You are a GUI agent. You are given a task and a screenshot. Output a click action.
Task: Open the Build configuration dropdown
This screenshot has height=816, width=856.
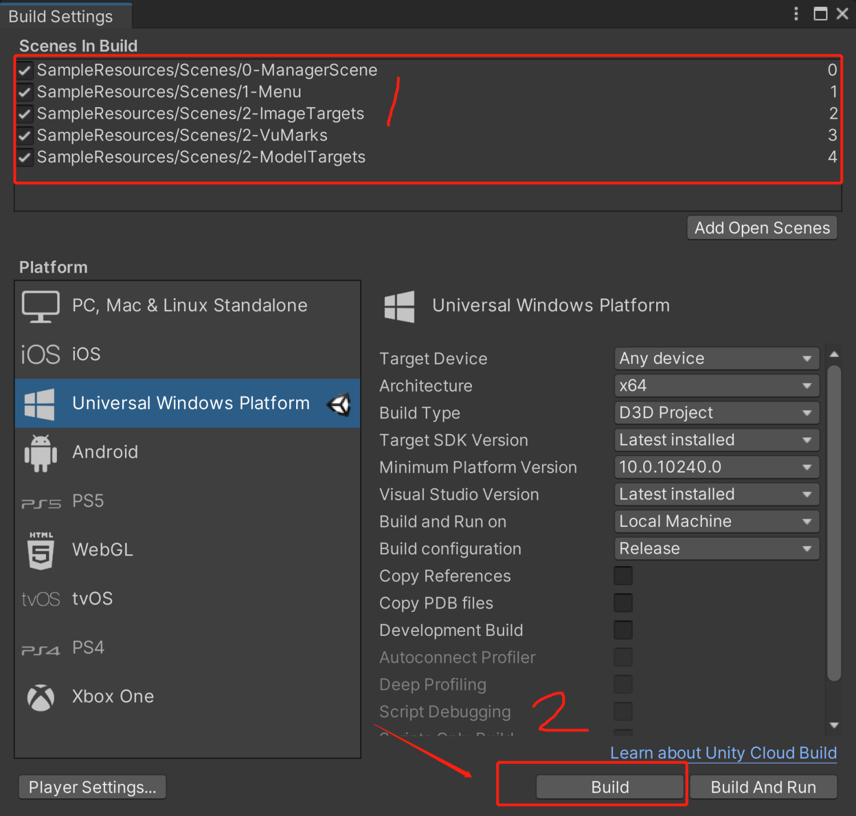717,549
